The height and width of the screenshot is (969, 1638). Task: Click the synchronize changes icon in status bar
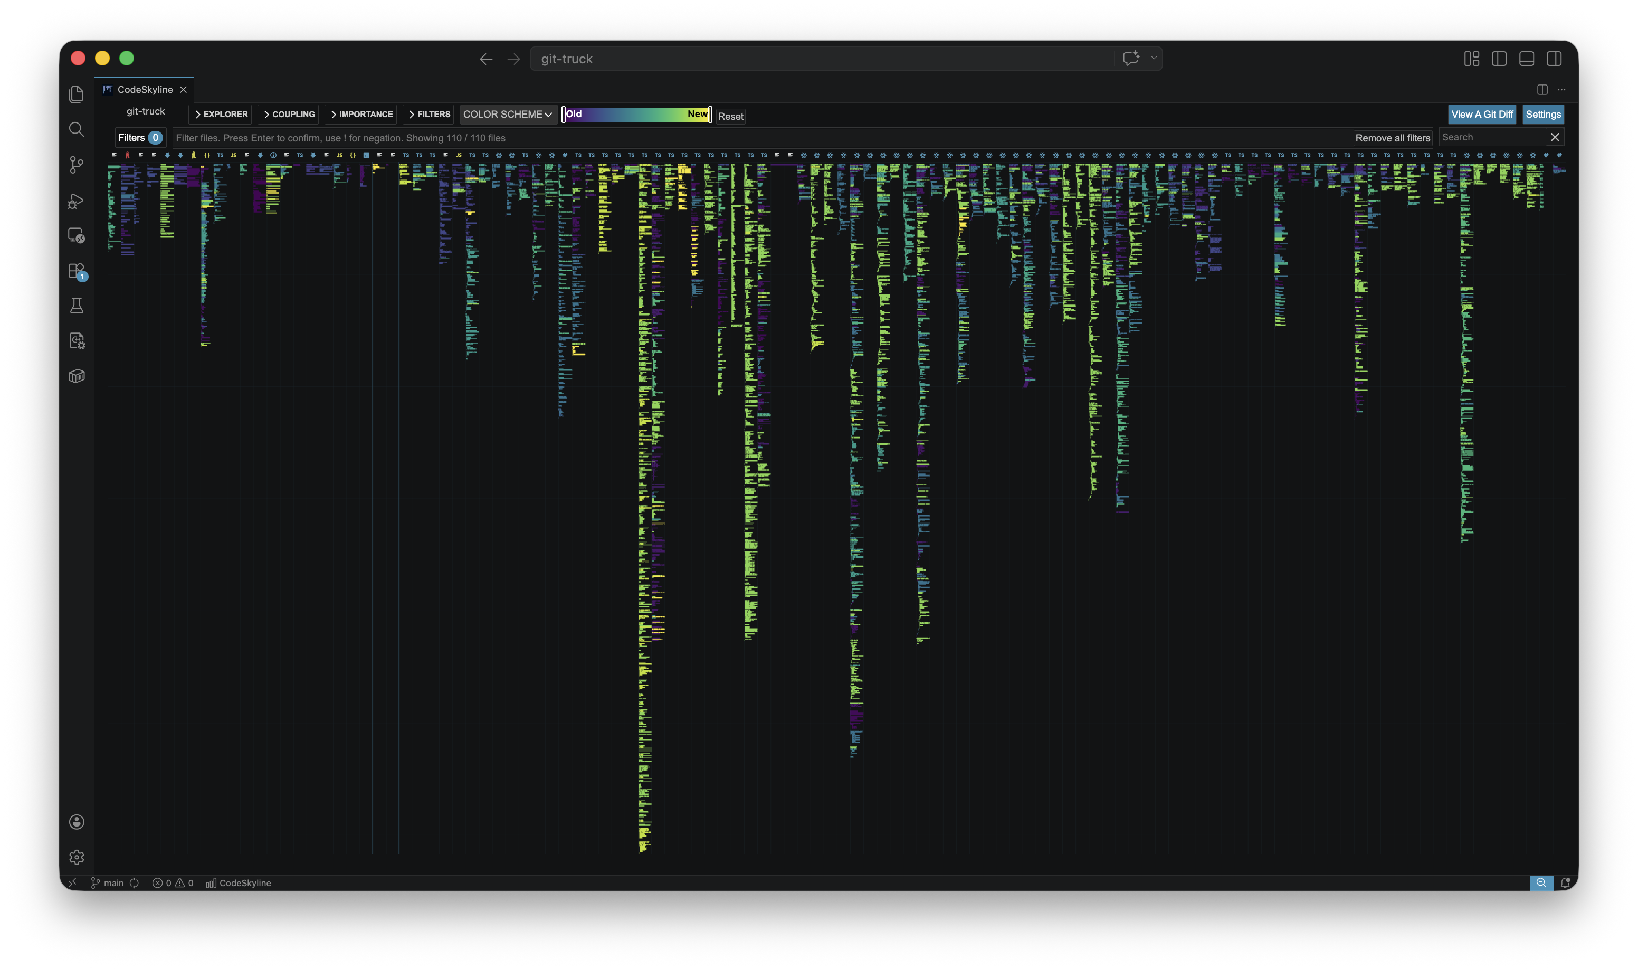[x=135, y=883]
